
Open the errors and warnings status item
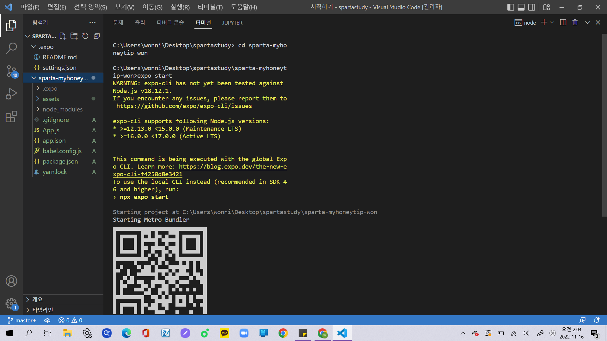[x=70, y=320]
